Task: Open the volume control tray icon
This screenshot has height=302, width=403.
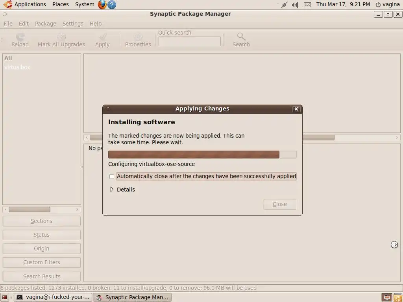Action: 295,4
